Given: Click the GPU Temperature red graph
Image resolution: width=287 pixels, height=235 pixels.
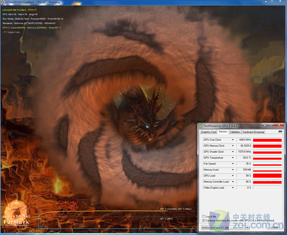Looking at the screenshot, I should point(267,158).
